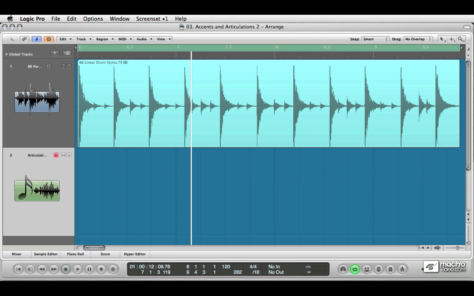Toggle input monitoring on BB Par track
The width and height of the screenshot is (474, 296).
(x=49, y=66)
